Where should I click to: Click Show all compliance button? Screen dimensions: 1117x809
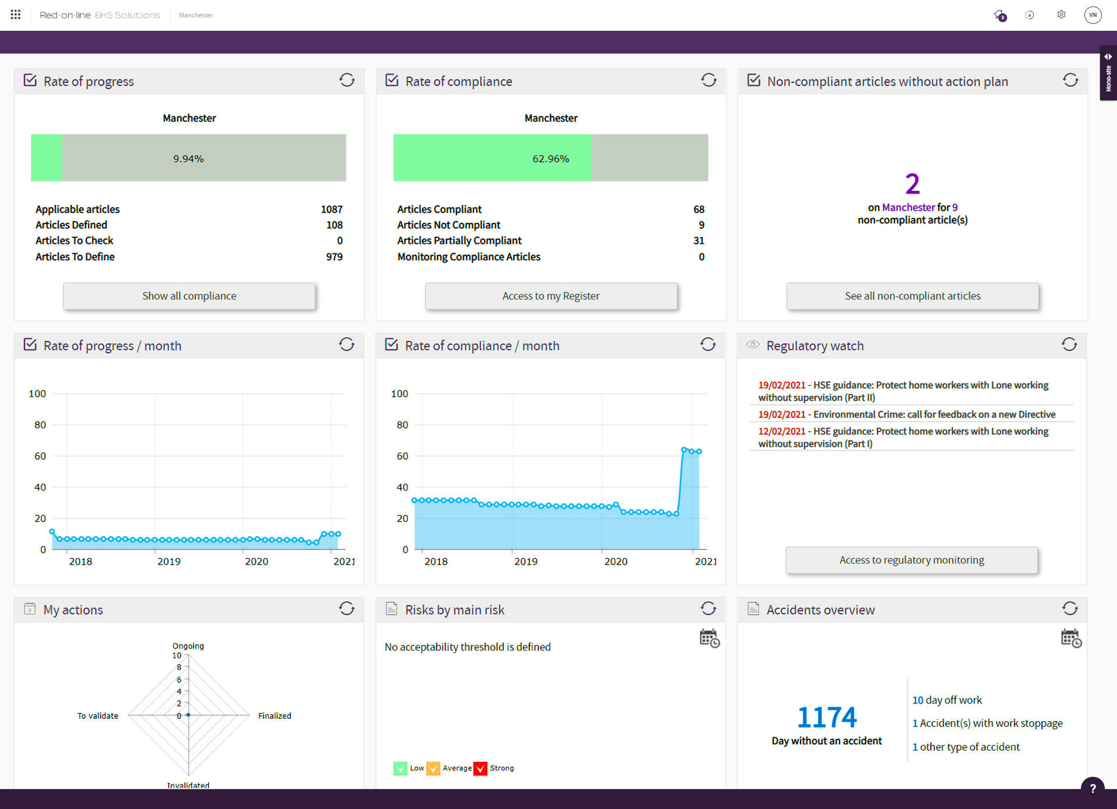tap(189, 296)
